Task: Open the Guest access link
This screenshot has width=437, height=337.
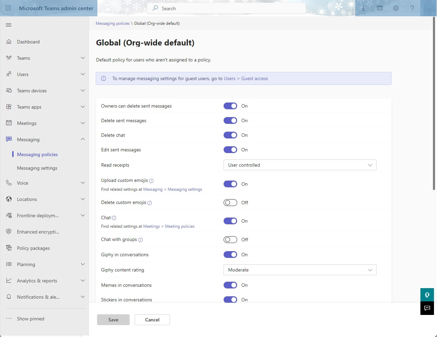Action: point(254,78)
